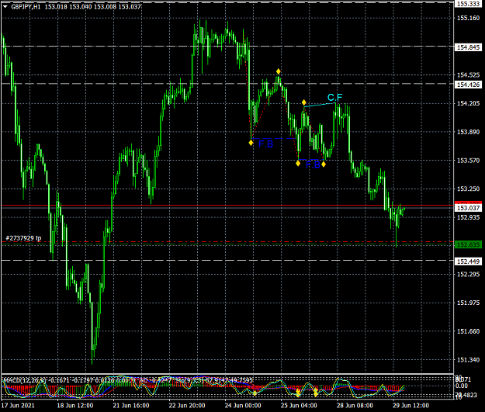The height and width of the screenshot is (412, 485).
Task: Click the 155.160 price scale label
Action: (468, 19)
